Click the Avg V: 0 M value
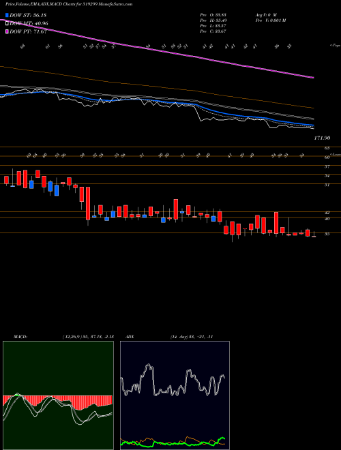 click(x=265, y=14)
